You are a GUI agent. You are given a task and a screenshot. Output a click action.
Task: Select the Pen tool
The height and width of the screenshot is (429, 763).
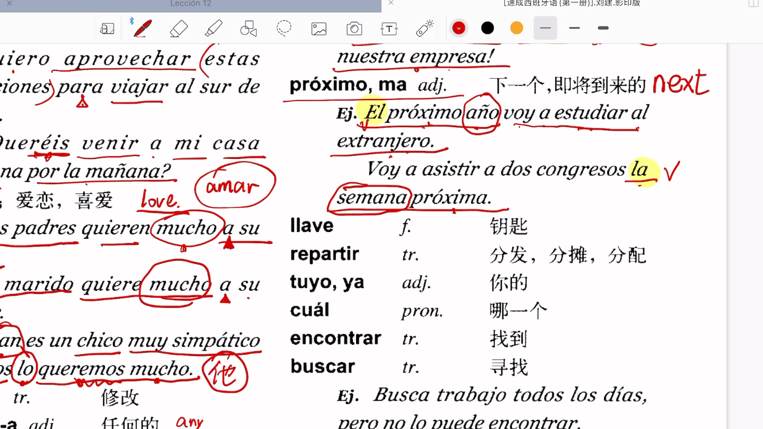coord(143,28)
